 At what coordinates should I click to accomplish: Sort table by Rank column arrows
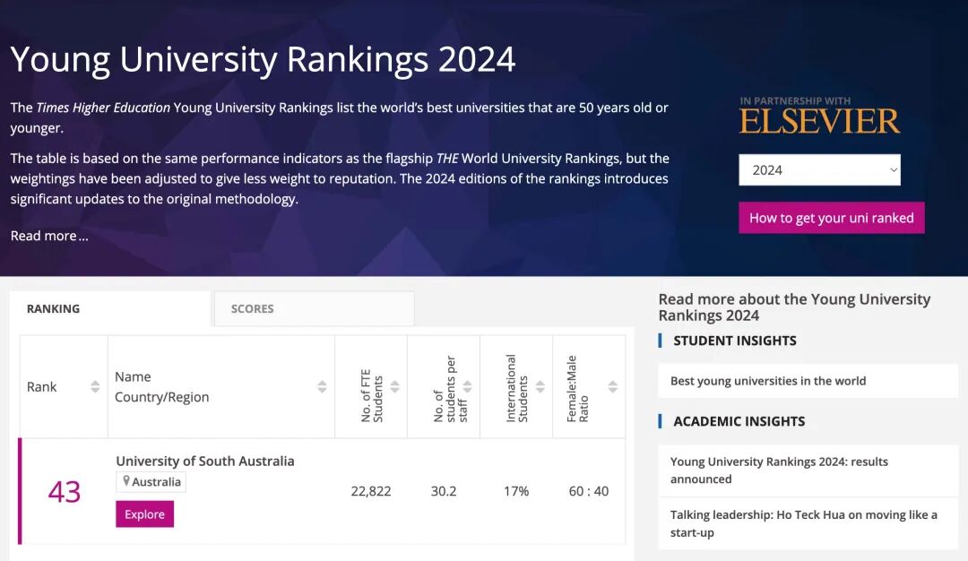click(95, 387)
